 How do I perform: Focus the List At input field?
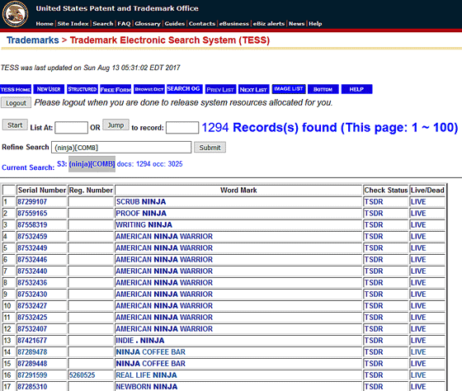click(71, 128)
